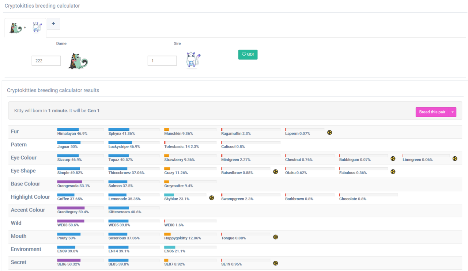
Task: Click the Soserious 37.06% label
Action: (x=124, y=238)
